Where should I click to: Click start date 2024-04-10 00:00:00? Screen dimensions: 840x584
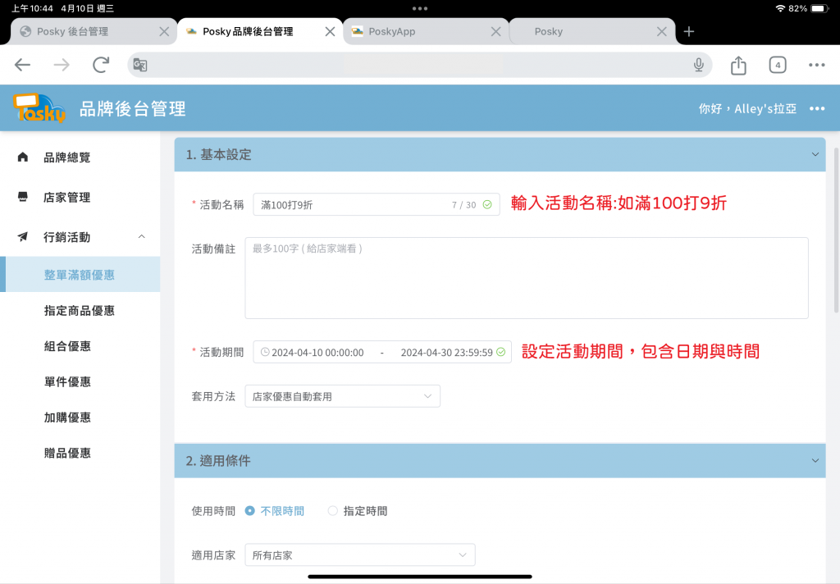[317, 353]
